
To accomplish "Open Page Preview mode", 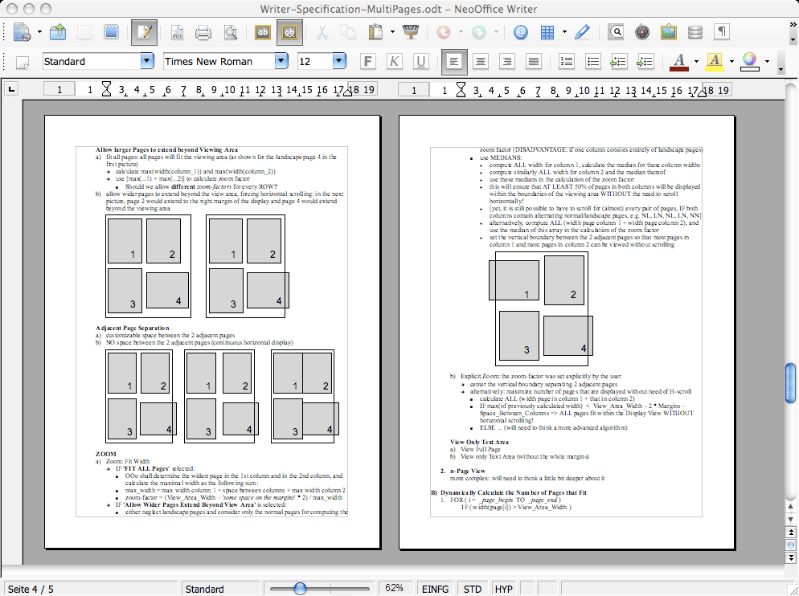I will pyautogui.click(x=229, y=32).
